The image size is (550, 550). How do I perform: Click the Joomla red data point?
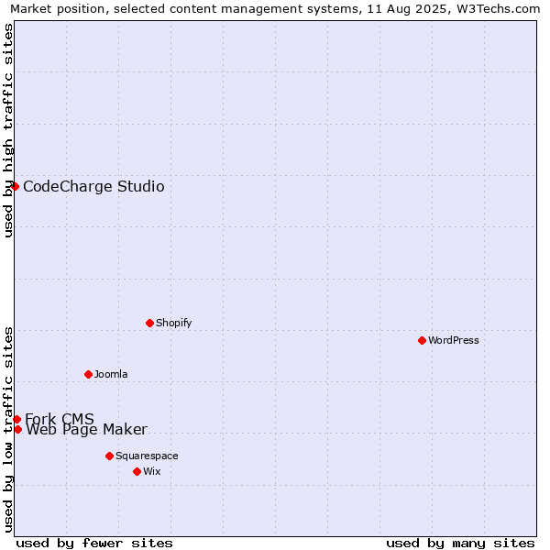pyautogui.click(x=88, y=374)
